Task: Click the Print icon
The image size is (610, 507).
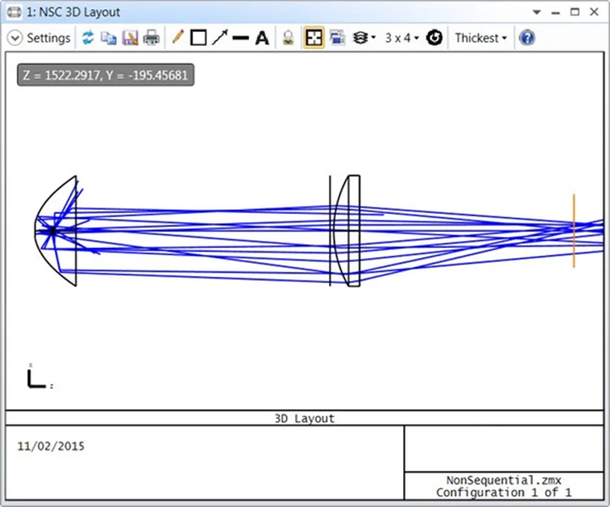Action: [151, 37]
